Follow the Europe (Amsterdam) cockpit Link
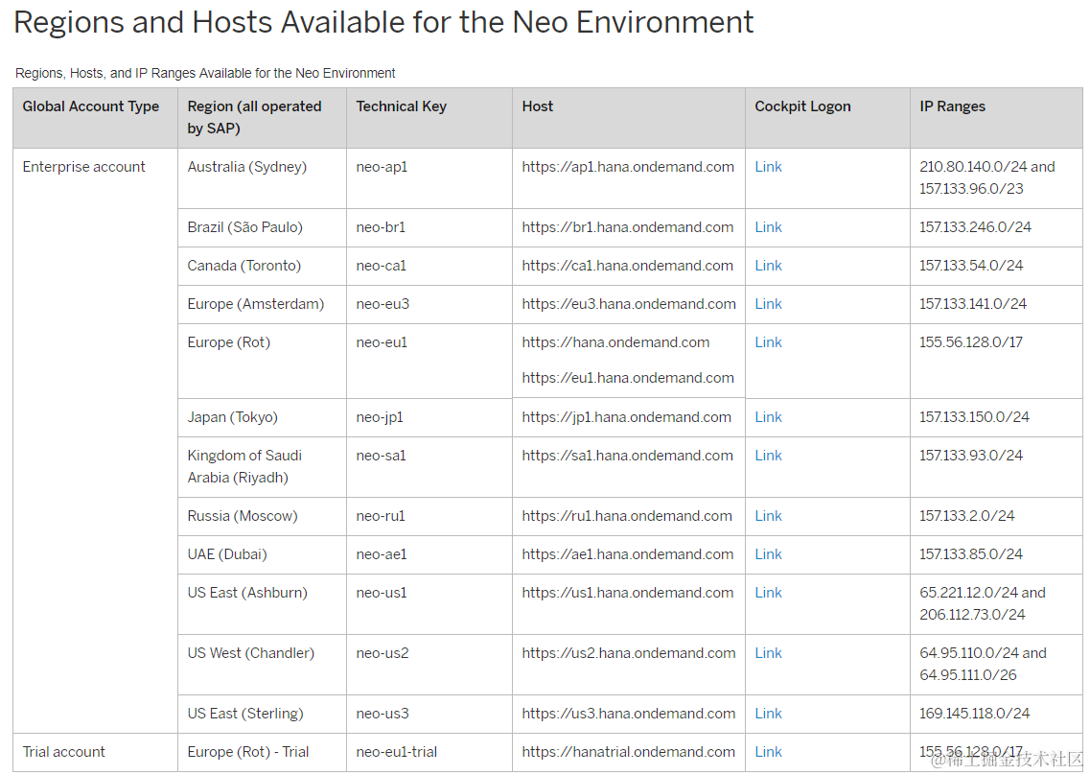The image size is (1090, 775). 768,304
